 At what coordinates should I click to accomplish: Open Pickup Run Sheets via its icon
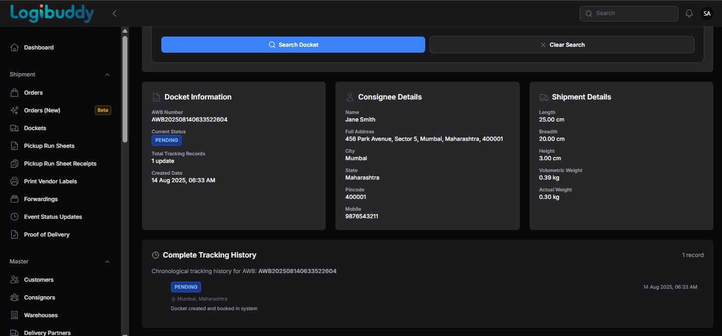pyautogui.click(x=14, y=146)
